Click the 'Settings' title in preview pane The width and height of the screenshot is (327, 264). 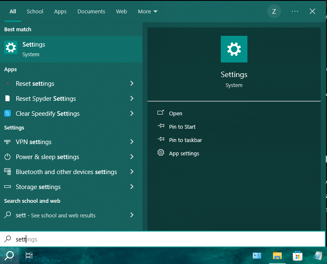[234, 75]
